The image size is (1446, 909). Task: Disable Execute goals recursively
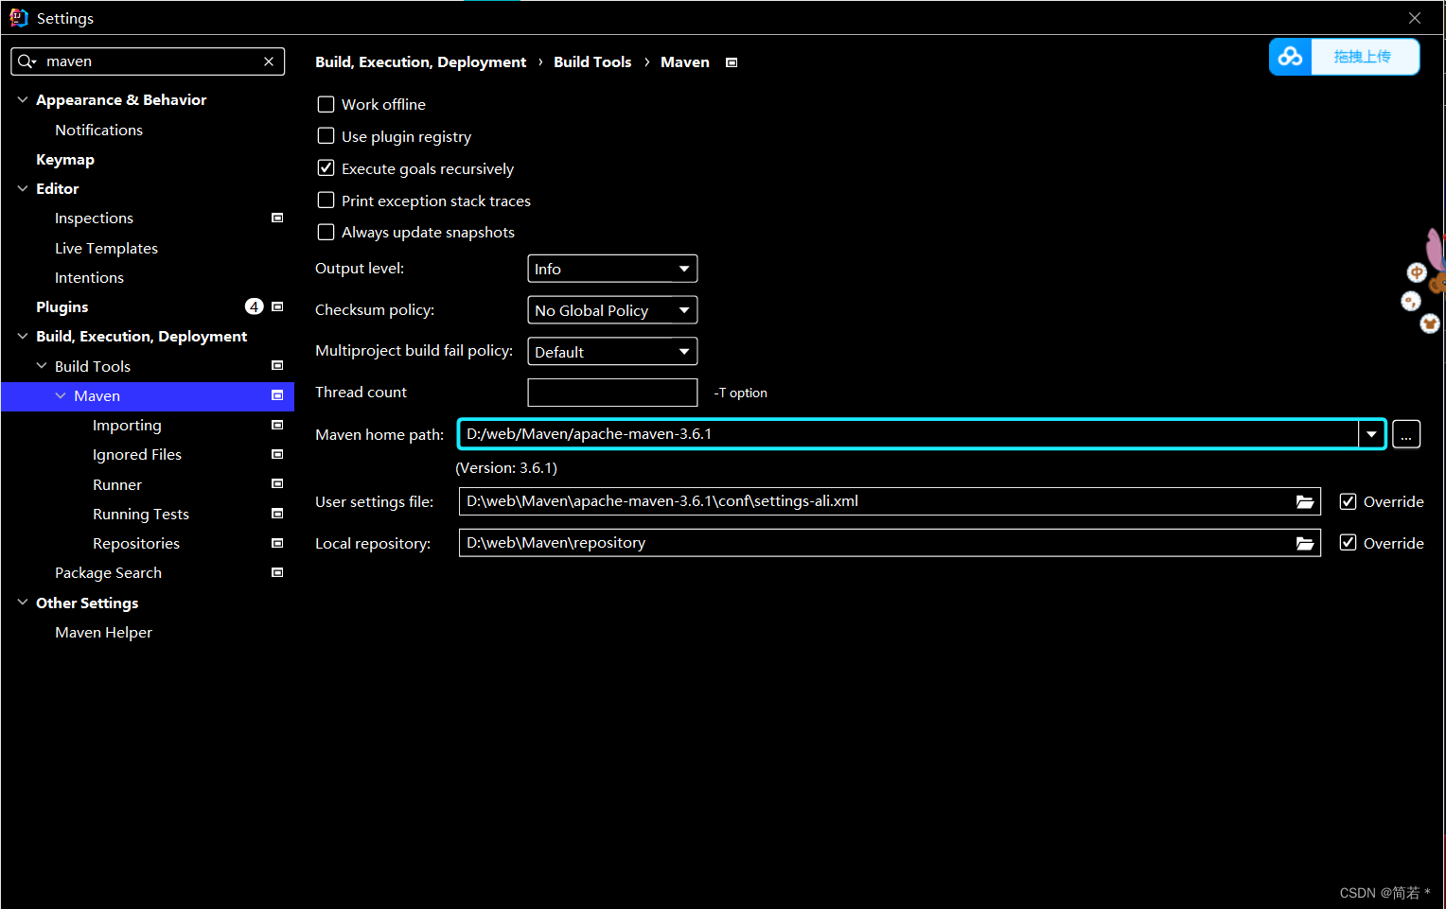tap(326, 167)
